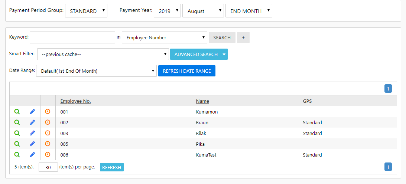The height and width of the screenshot is (184, 406).
Task: Edit KumaTest record with pencil icon
Action: (32, 155)
